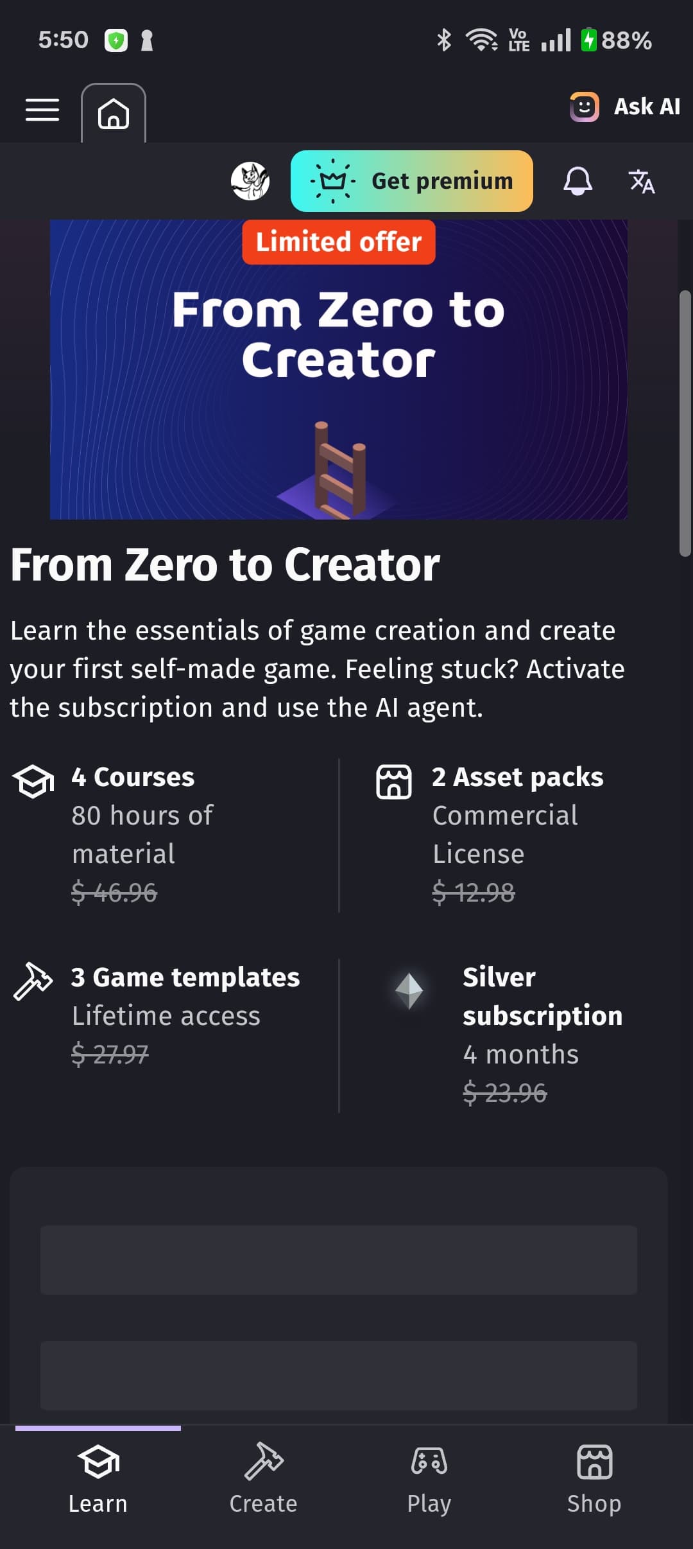Tap the Silver subscription diamond icon
Screen dimensions: 693x1549
[409, 991]
